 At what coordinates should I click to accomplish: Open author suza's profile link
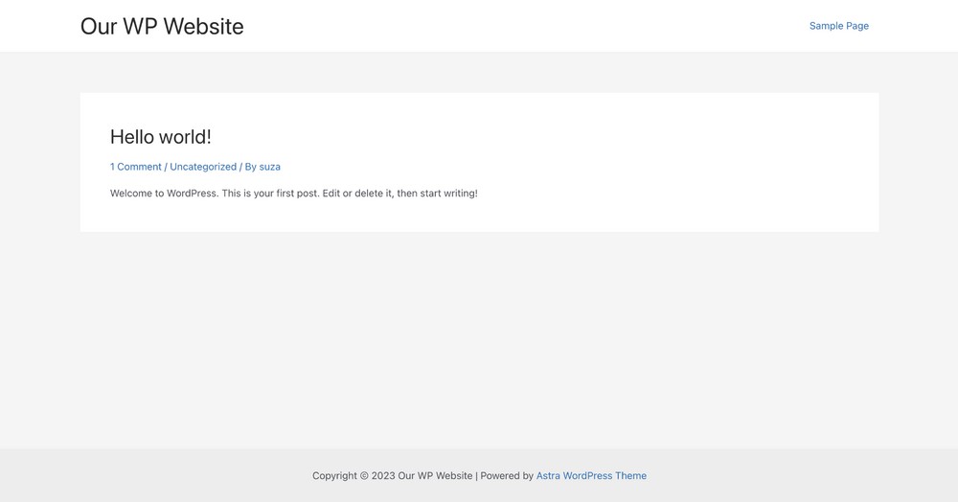tap(269, 167)
